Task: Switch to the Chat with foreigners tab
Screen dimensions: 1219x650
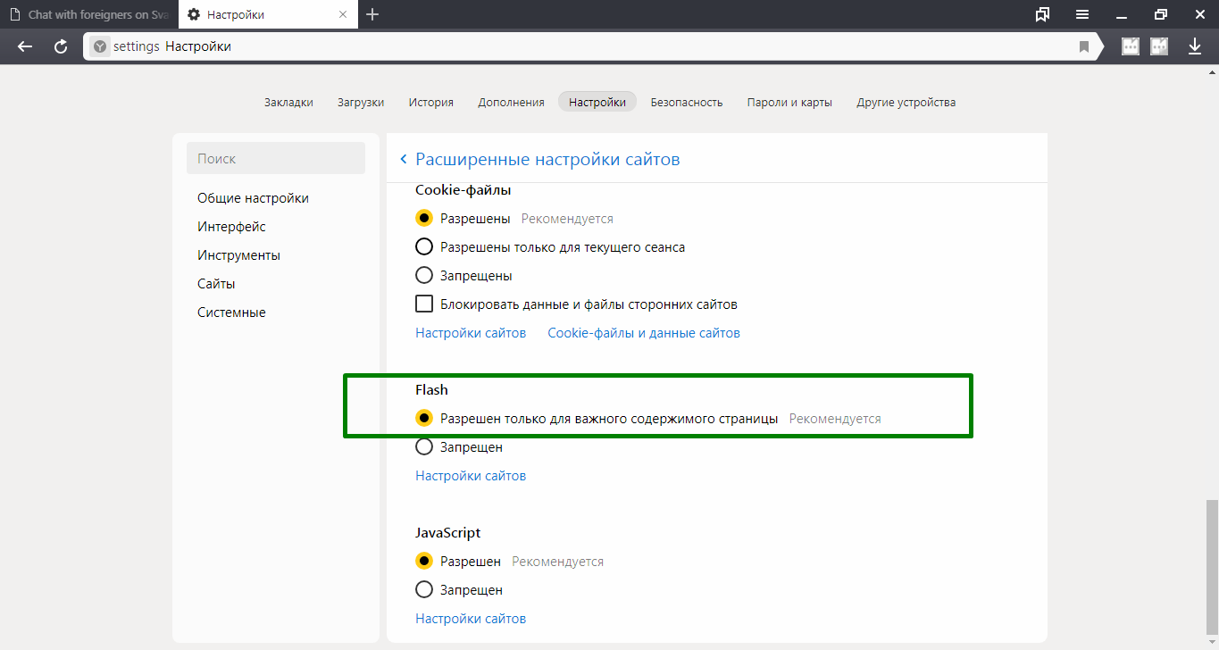Action: point(88,15)
